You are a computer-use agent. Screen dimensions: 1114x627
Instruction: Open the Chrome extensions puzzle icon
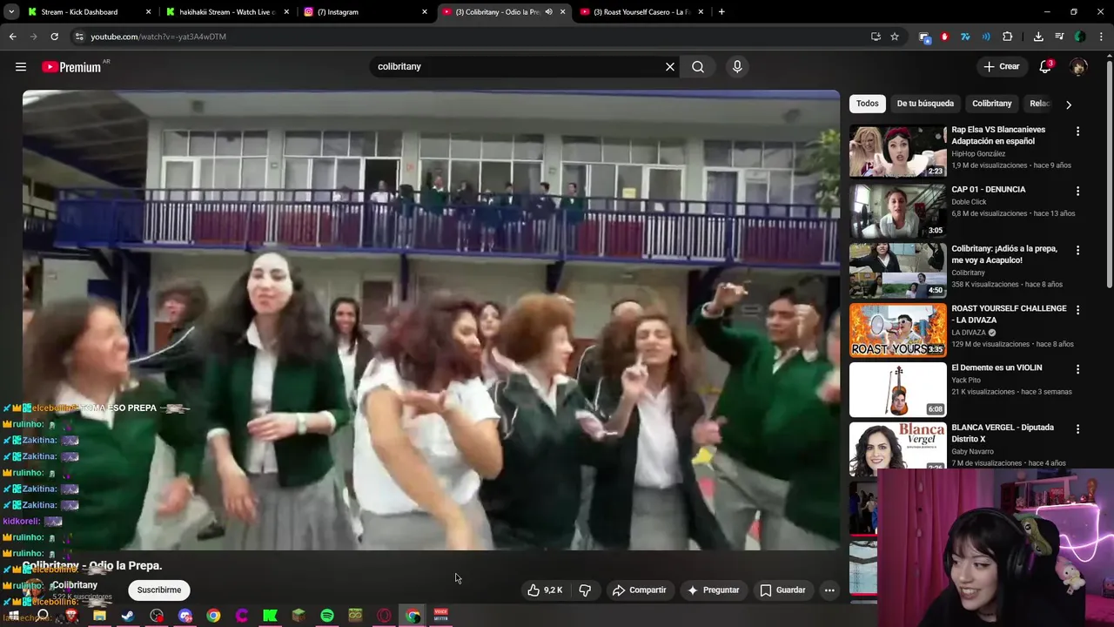tap(1007, 37)
